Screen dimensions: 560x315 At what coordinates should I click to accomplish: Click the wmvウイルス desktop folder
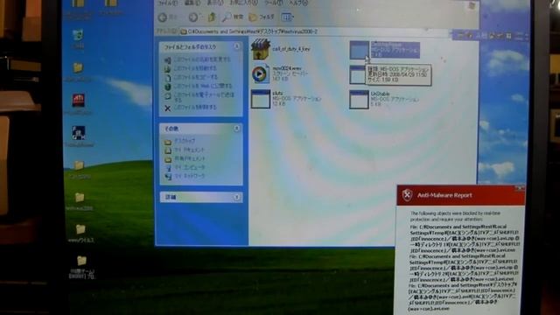(80, 234)
